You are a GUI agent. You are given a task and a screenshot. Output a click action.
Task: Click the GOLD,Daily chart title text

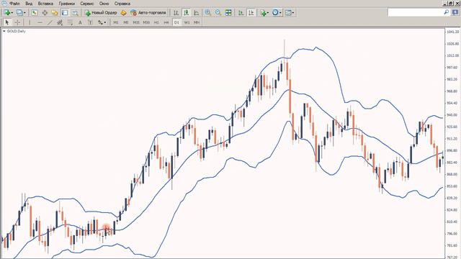[17, 31]
